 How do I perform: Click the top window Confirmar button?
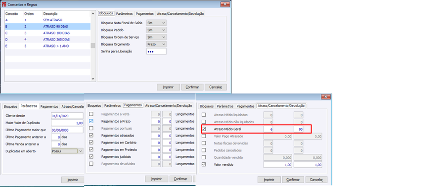tap(192, 87)
